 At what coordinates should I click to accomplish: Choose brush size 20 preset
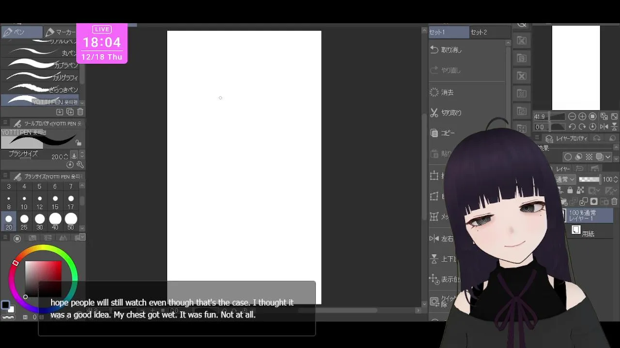point(9,222)
